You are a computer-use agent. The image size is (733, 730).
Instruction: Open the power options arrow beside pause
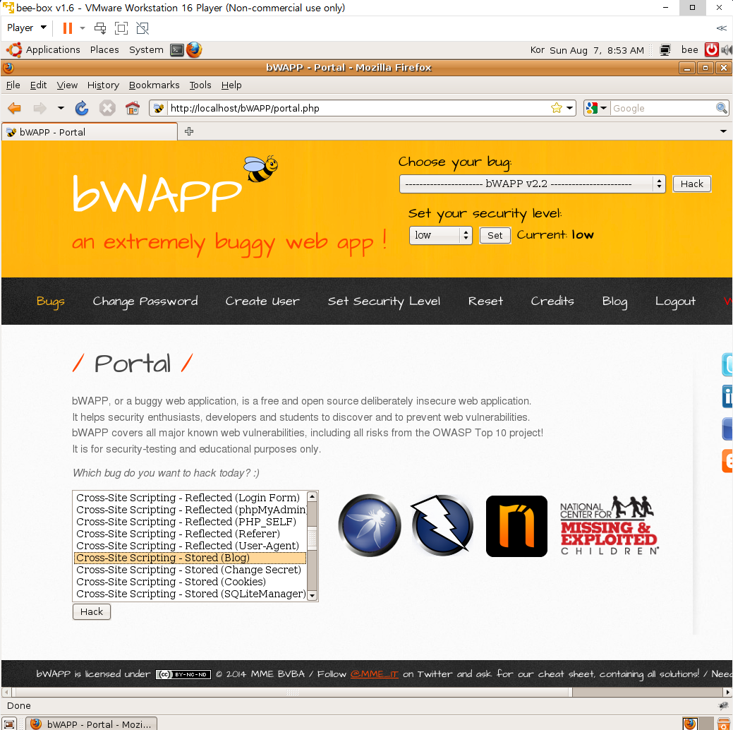pyautogui.click(x=83, y=28)
